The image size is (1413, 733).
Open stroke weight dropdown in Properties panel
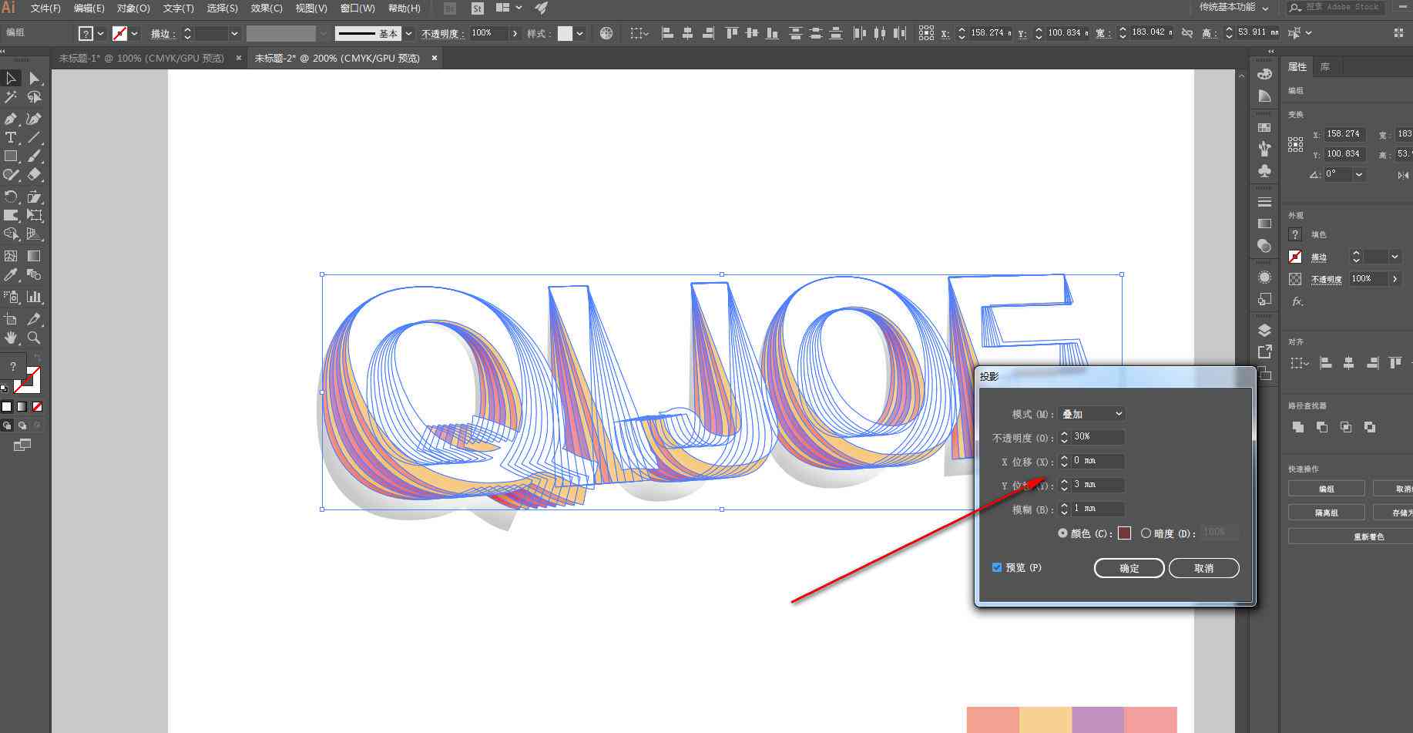1395,257
